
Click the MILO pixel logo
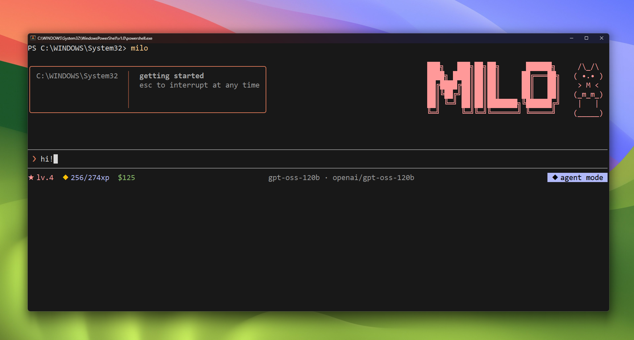(x=493, y=88)
